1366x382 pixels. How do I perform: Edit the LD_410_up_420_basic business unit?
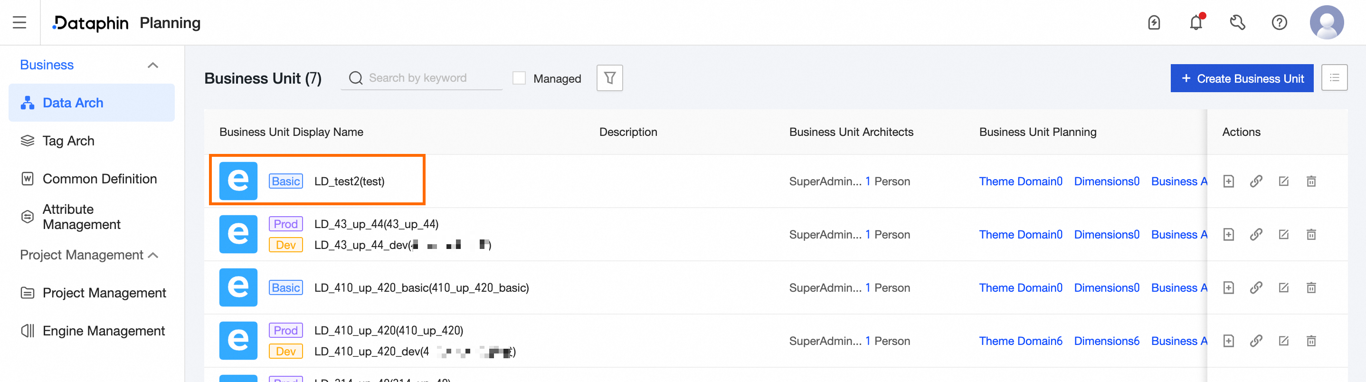[x=1284, y=287]
